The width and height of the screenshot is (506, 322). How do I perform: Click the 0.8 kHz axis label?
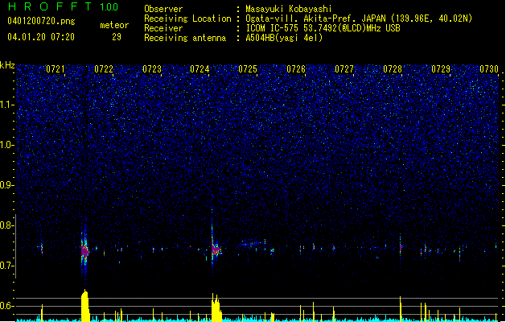(x=7, y=225)
